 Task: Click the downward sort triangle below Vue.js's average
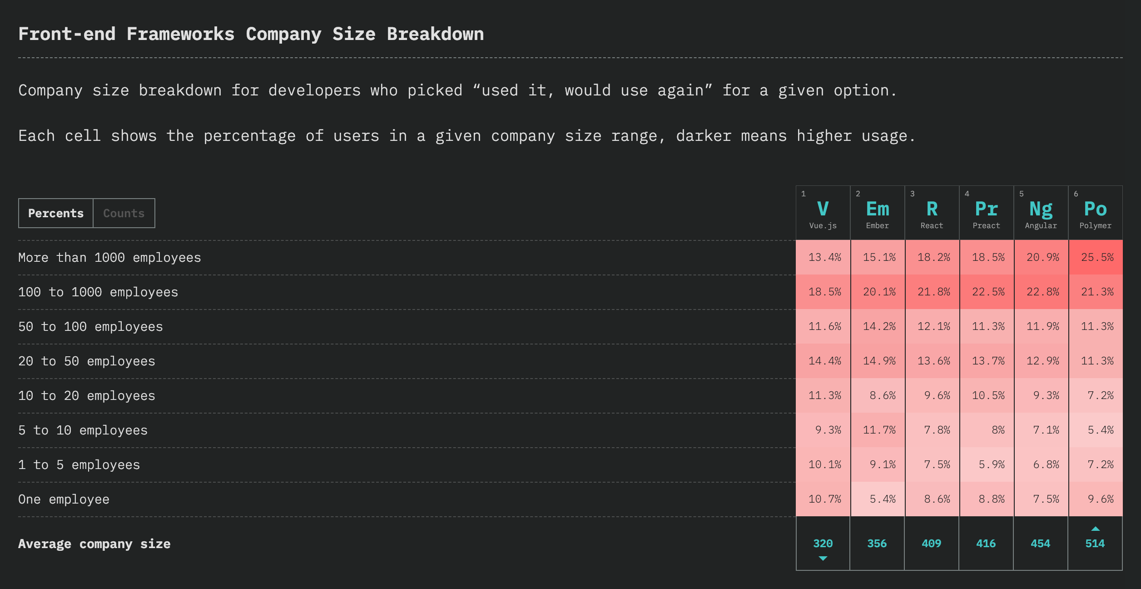click(x=823, y=558)
